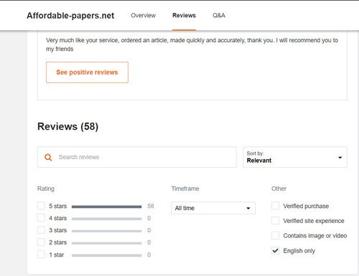The height and width of the screenshot is (276, 359).
Task: Toggle Verified site experience checkbox
Action: click(275, 221)
